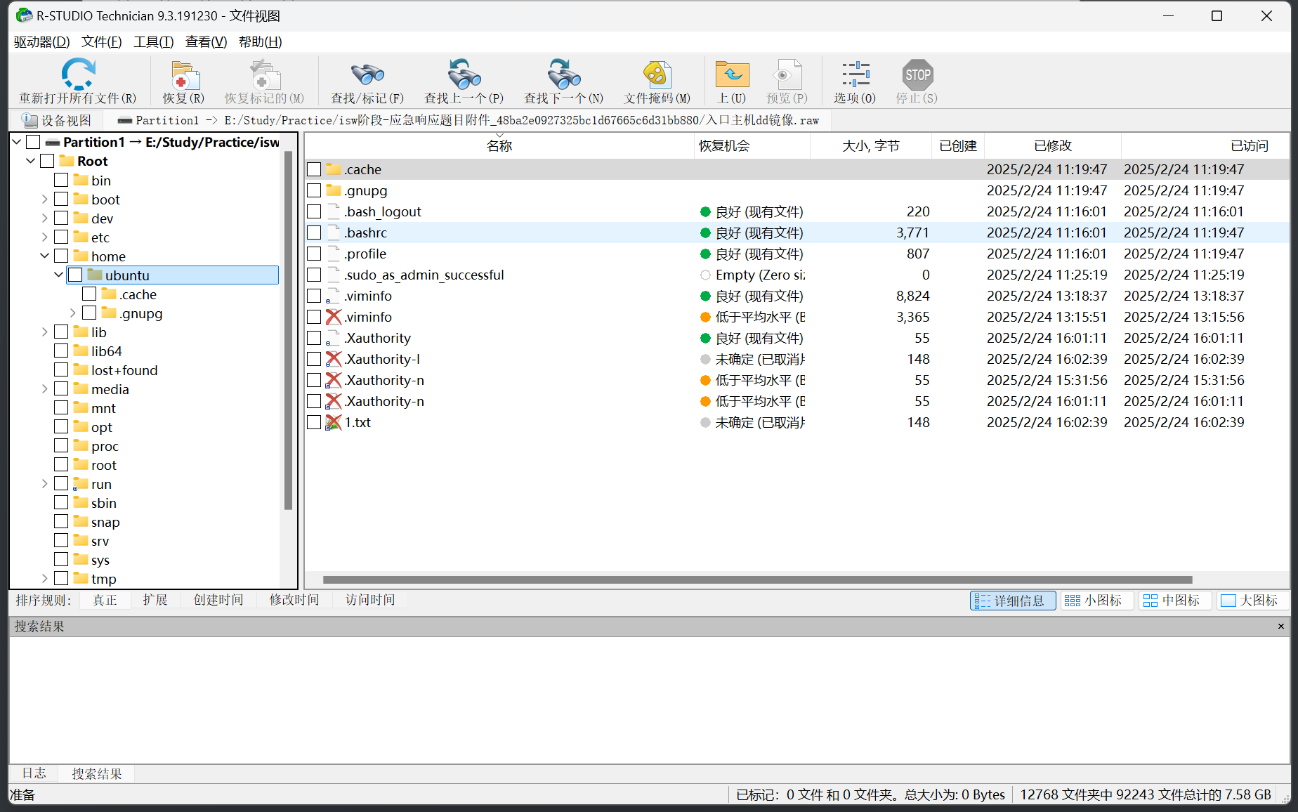
Task: Sort by 修改时间 (modified time)
Action: pyautogui.click(x=294, y=600)
